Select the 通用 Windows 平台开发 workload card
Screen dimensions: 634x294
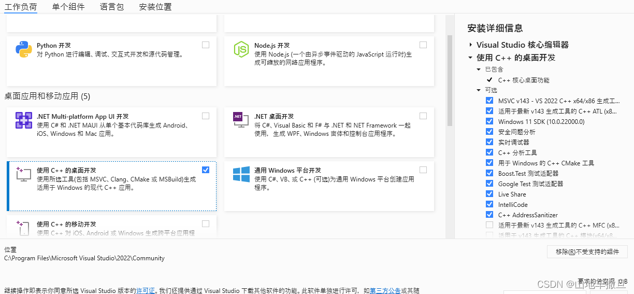[329, 186]
